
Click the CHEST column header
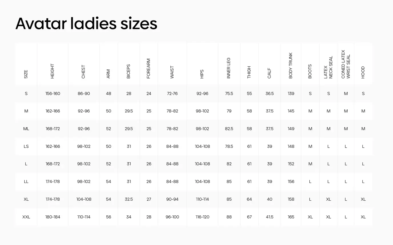[x=83, y=72]
